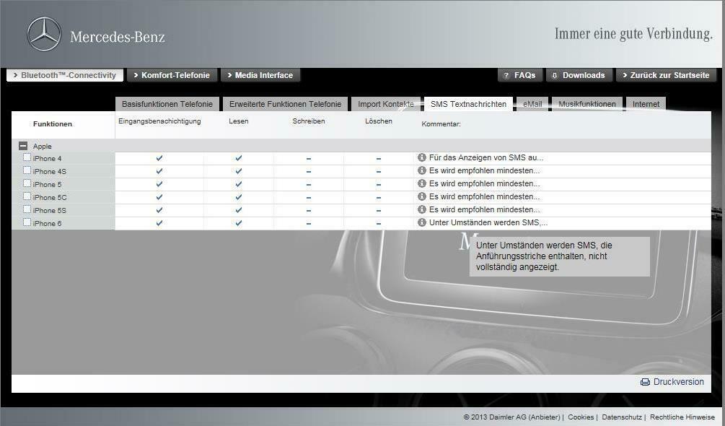Click the Mercedes-Benz star logo
Viewport: 725px width, 426px height.
point(44,35)
